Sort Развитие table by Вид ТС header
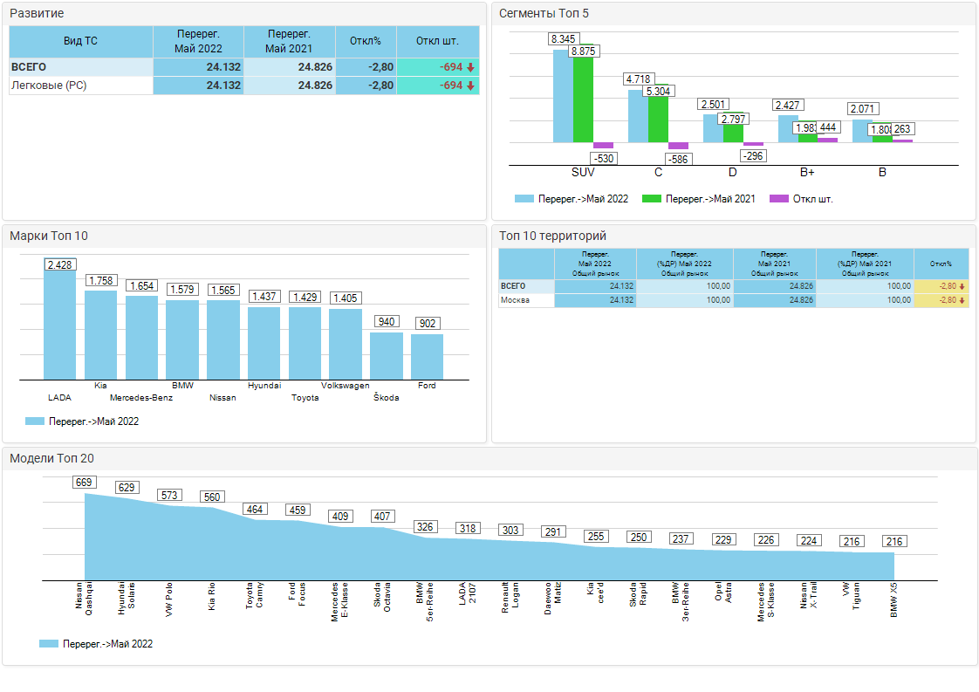 click(x=80, y=41)
